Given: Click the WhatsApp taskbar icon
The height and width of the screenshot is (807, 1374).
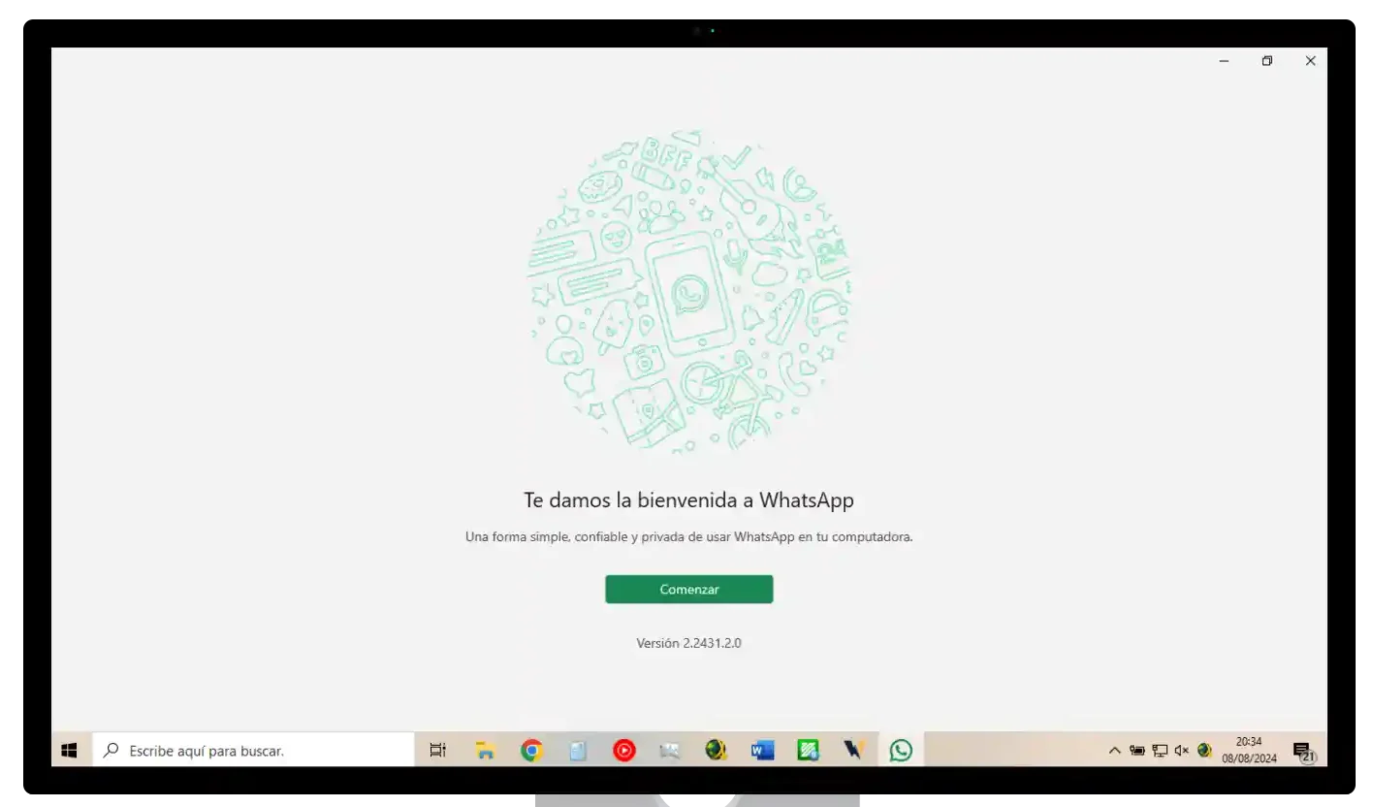Looking at the screenshot, I should (901, 750).
